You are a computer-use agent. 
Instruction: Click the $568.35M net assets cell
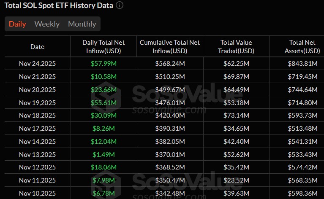point(303,180)
